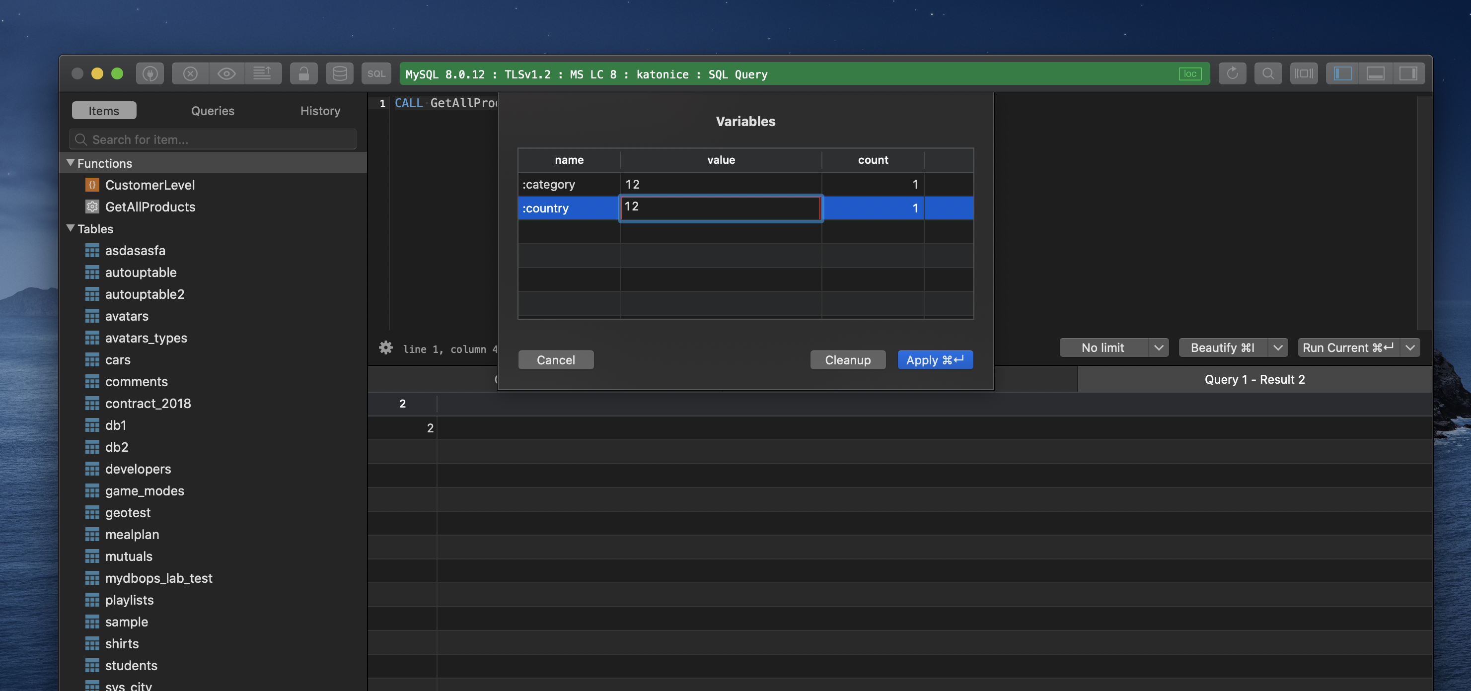Screen dimensions: 1471x691
Task: Click the Apply button
Action: click(935, 360)
